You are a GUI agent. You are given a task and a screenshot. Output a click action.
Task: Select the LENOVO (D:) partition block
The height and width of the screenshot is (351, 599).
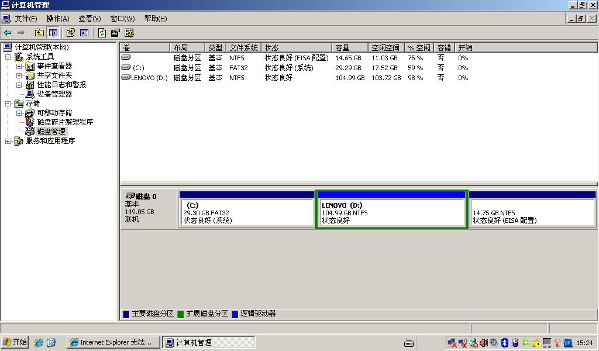tap(391, 213)
